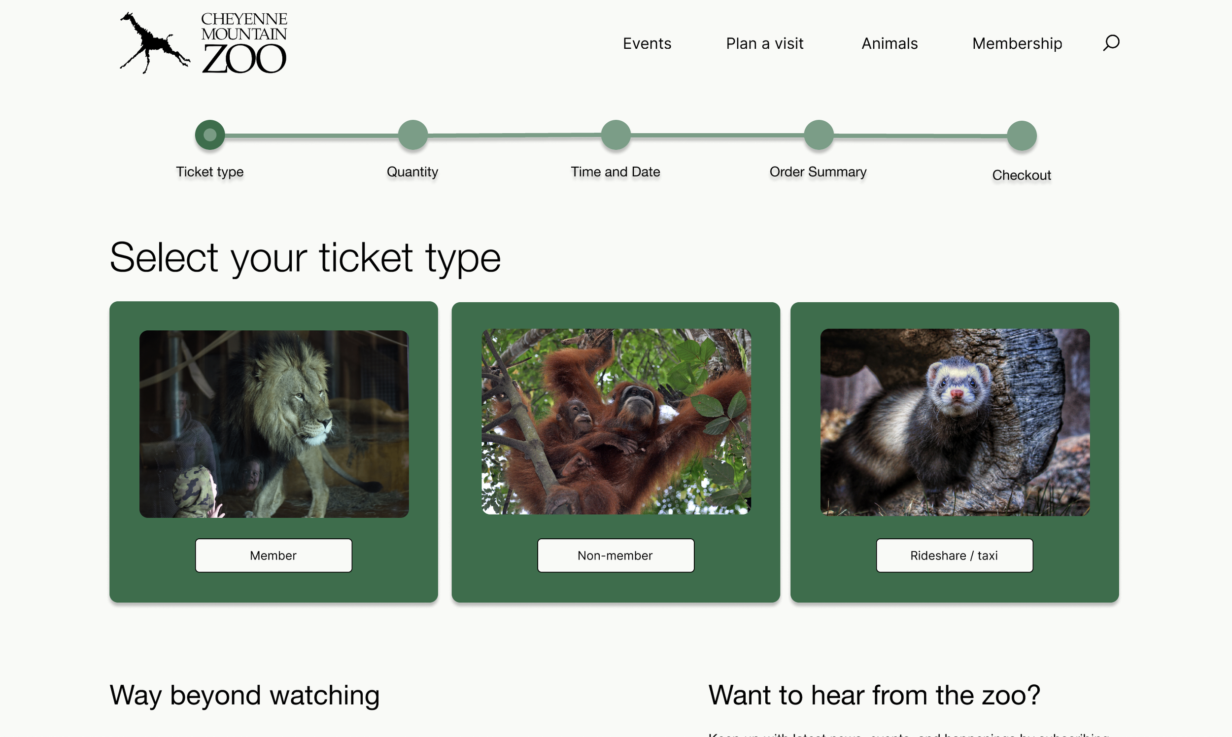Choose the Non-member ticket button
Image resolution: width=1232 pixels, height=737 pixels.
(616, 555)
